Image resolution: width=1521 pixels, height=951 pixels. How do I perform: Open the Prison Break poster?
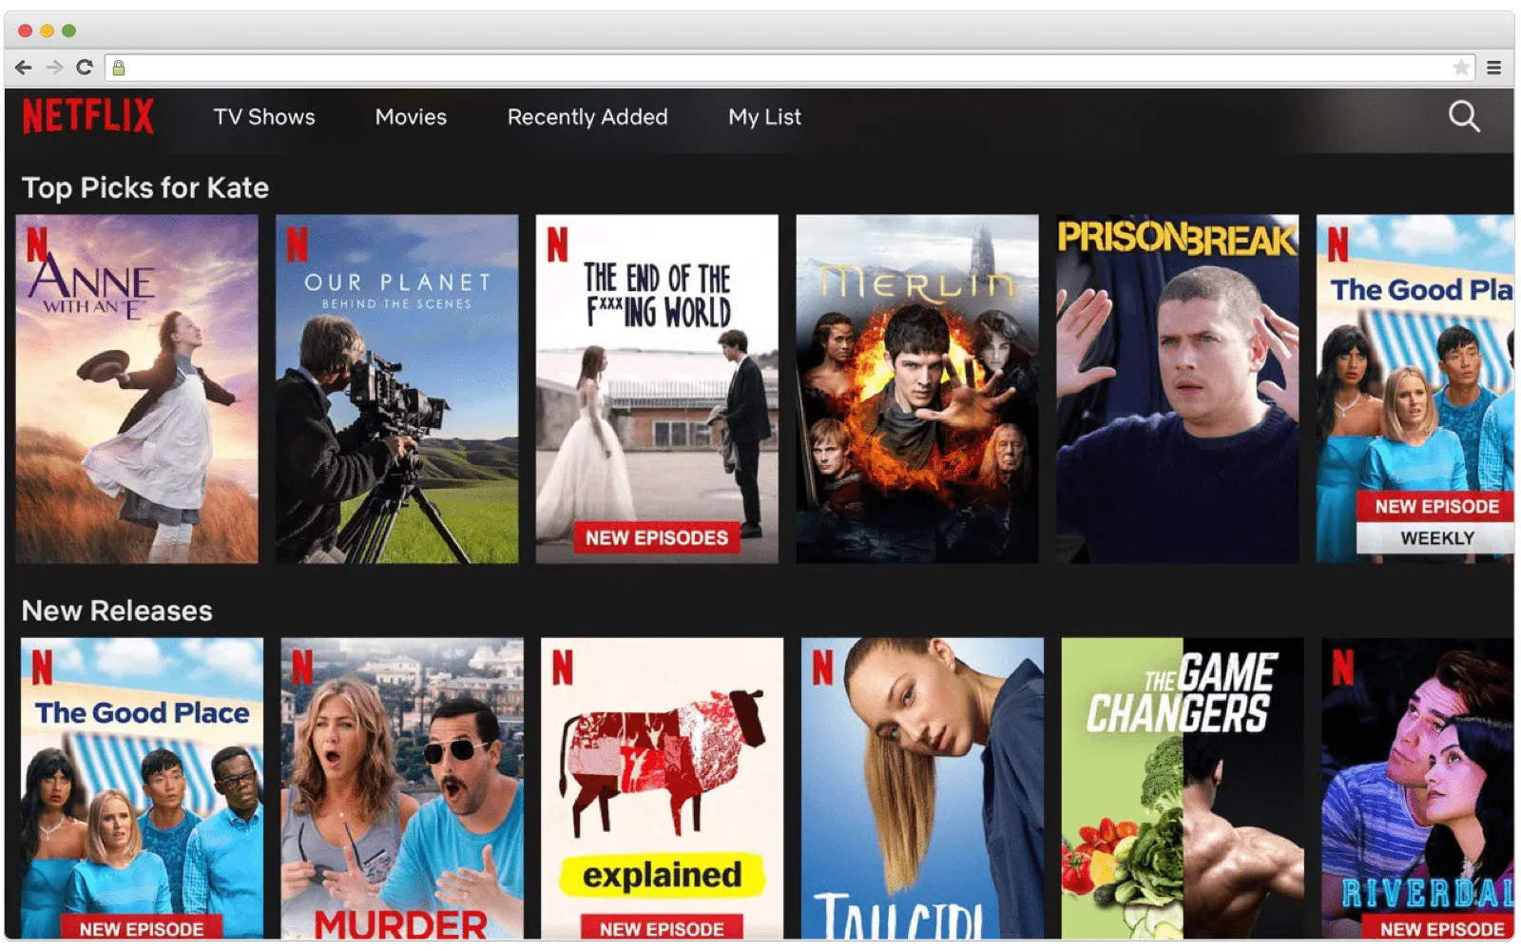coord(1177,389)
